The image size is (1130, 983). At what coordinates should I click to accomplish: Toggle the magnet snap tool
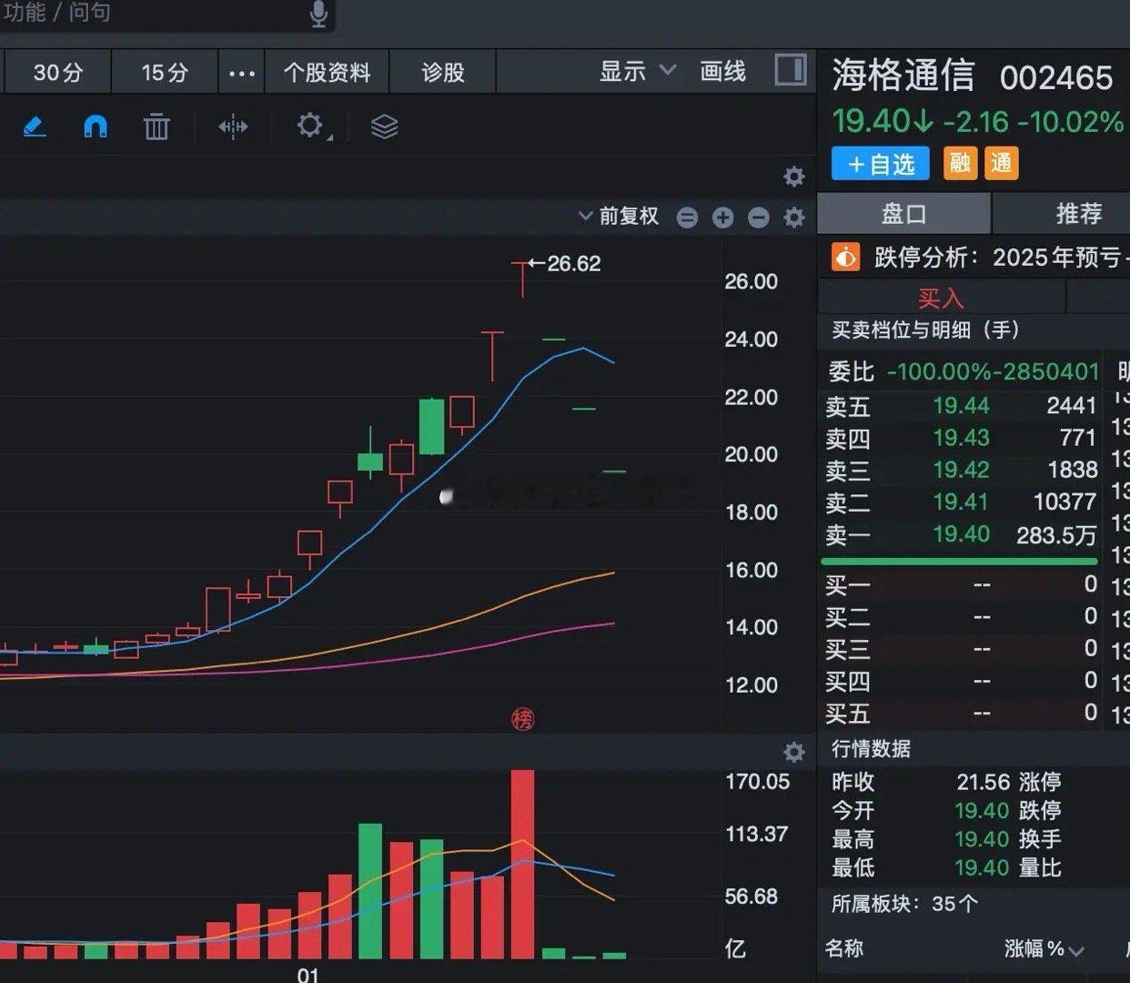pos(96,127)
